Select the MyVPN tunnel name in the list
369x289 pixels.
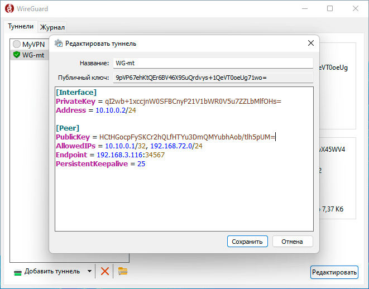click(x=32, y=44)
